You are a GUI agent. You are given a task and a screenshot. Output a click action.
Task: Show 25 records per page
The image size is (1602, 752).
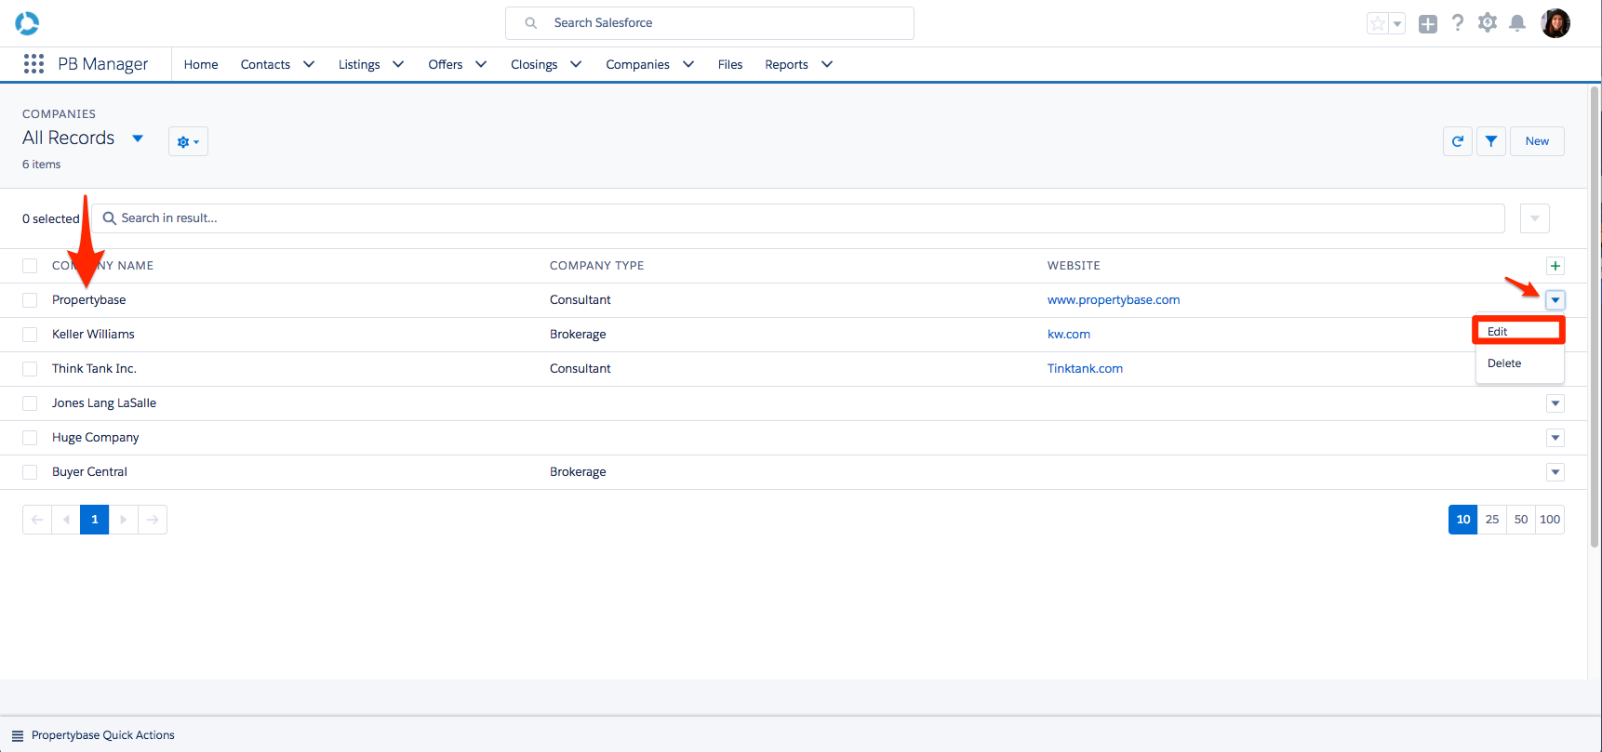[1492, 520]
